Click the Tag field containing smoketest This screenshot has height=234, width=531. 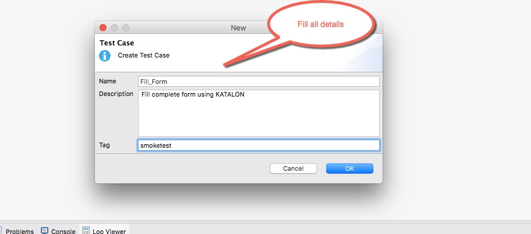[258, 145]
